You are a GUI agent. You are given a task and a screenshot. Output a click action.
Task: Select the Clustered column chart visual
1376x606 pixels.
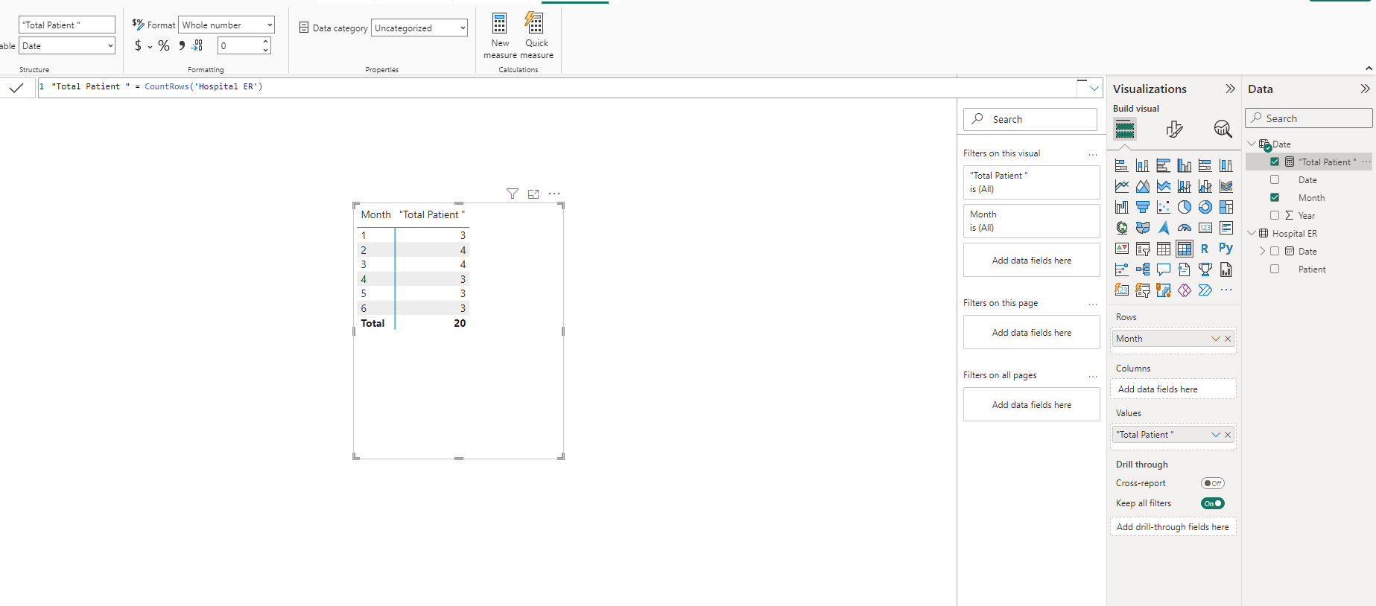point(1184,165)
